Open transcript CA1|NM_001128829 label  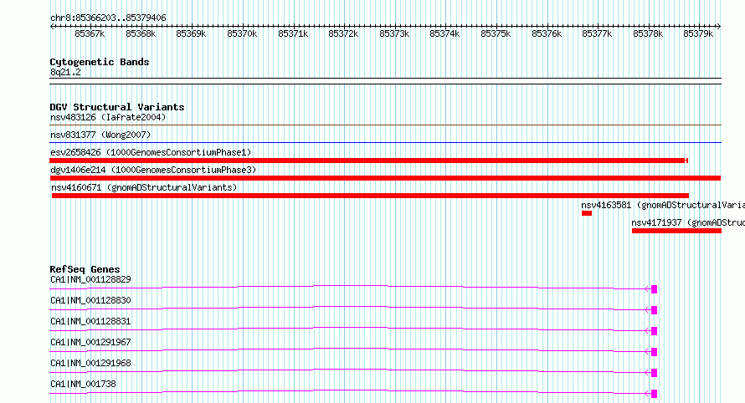click(90, 279)
